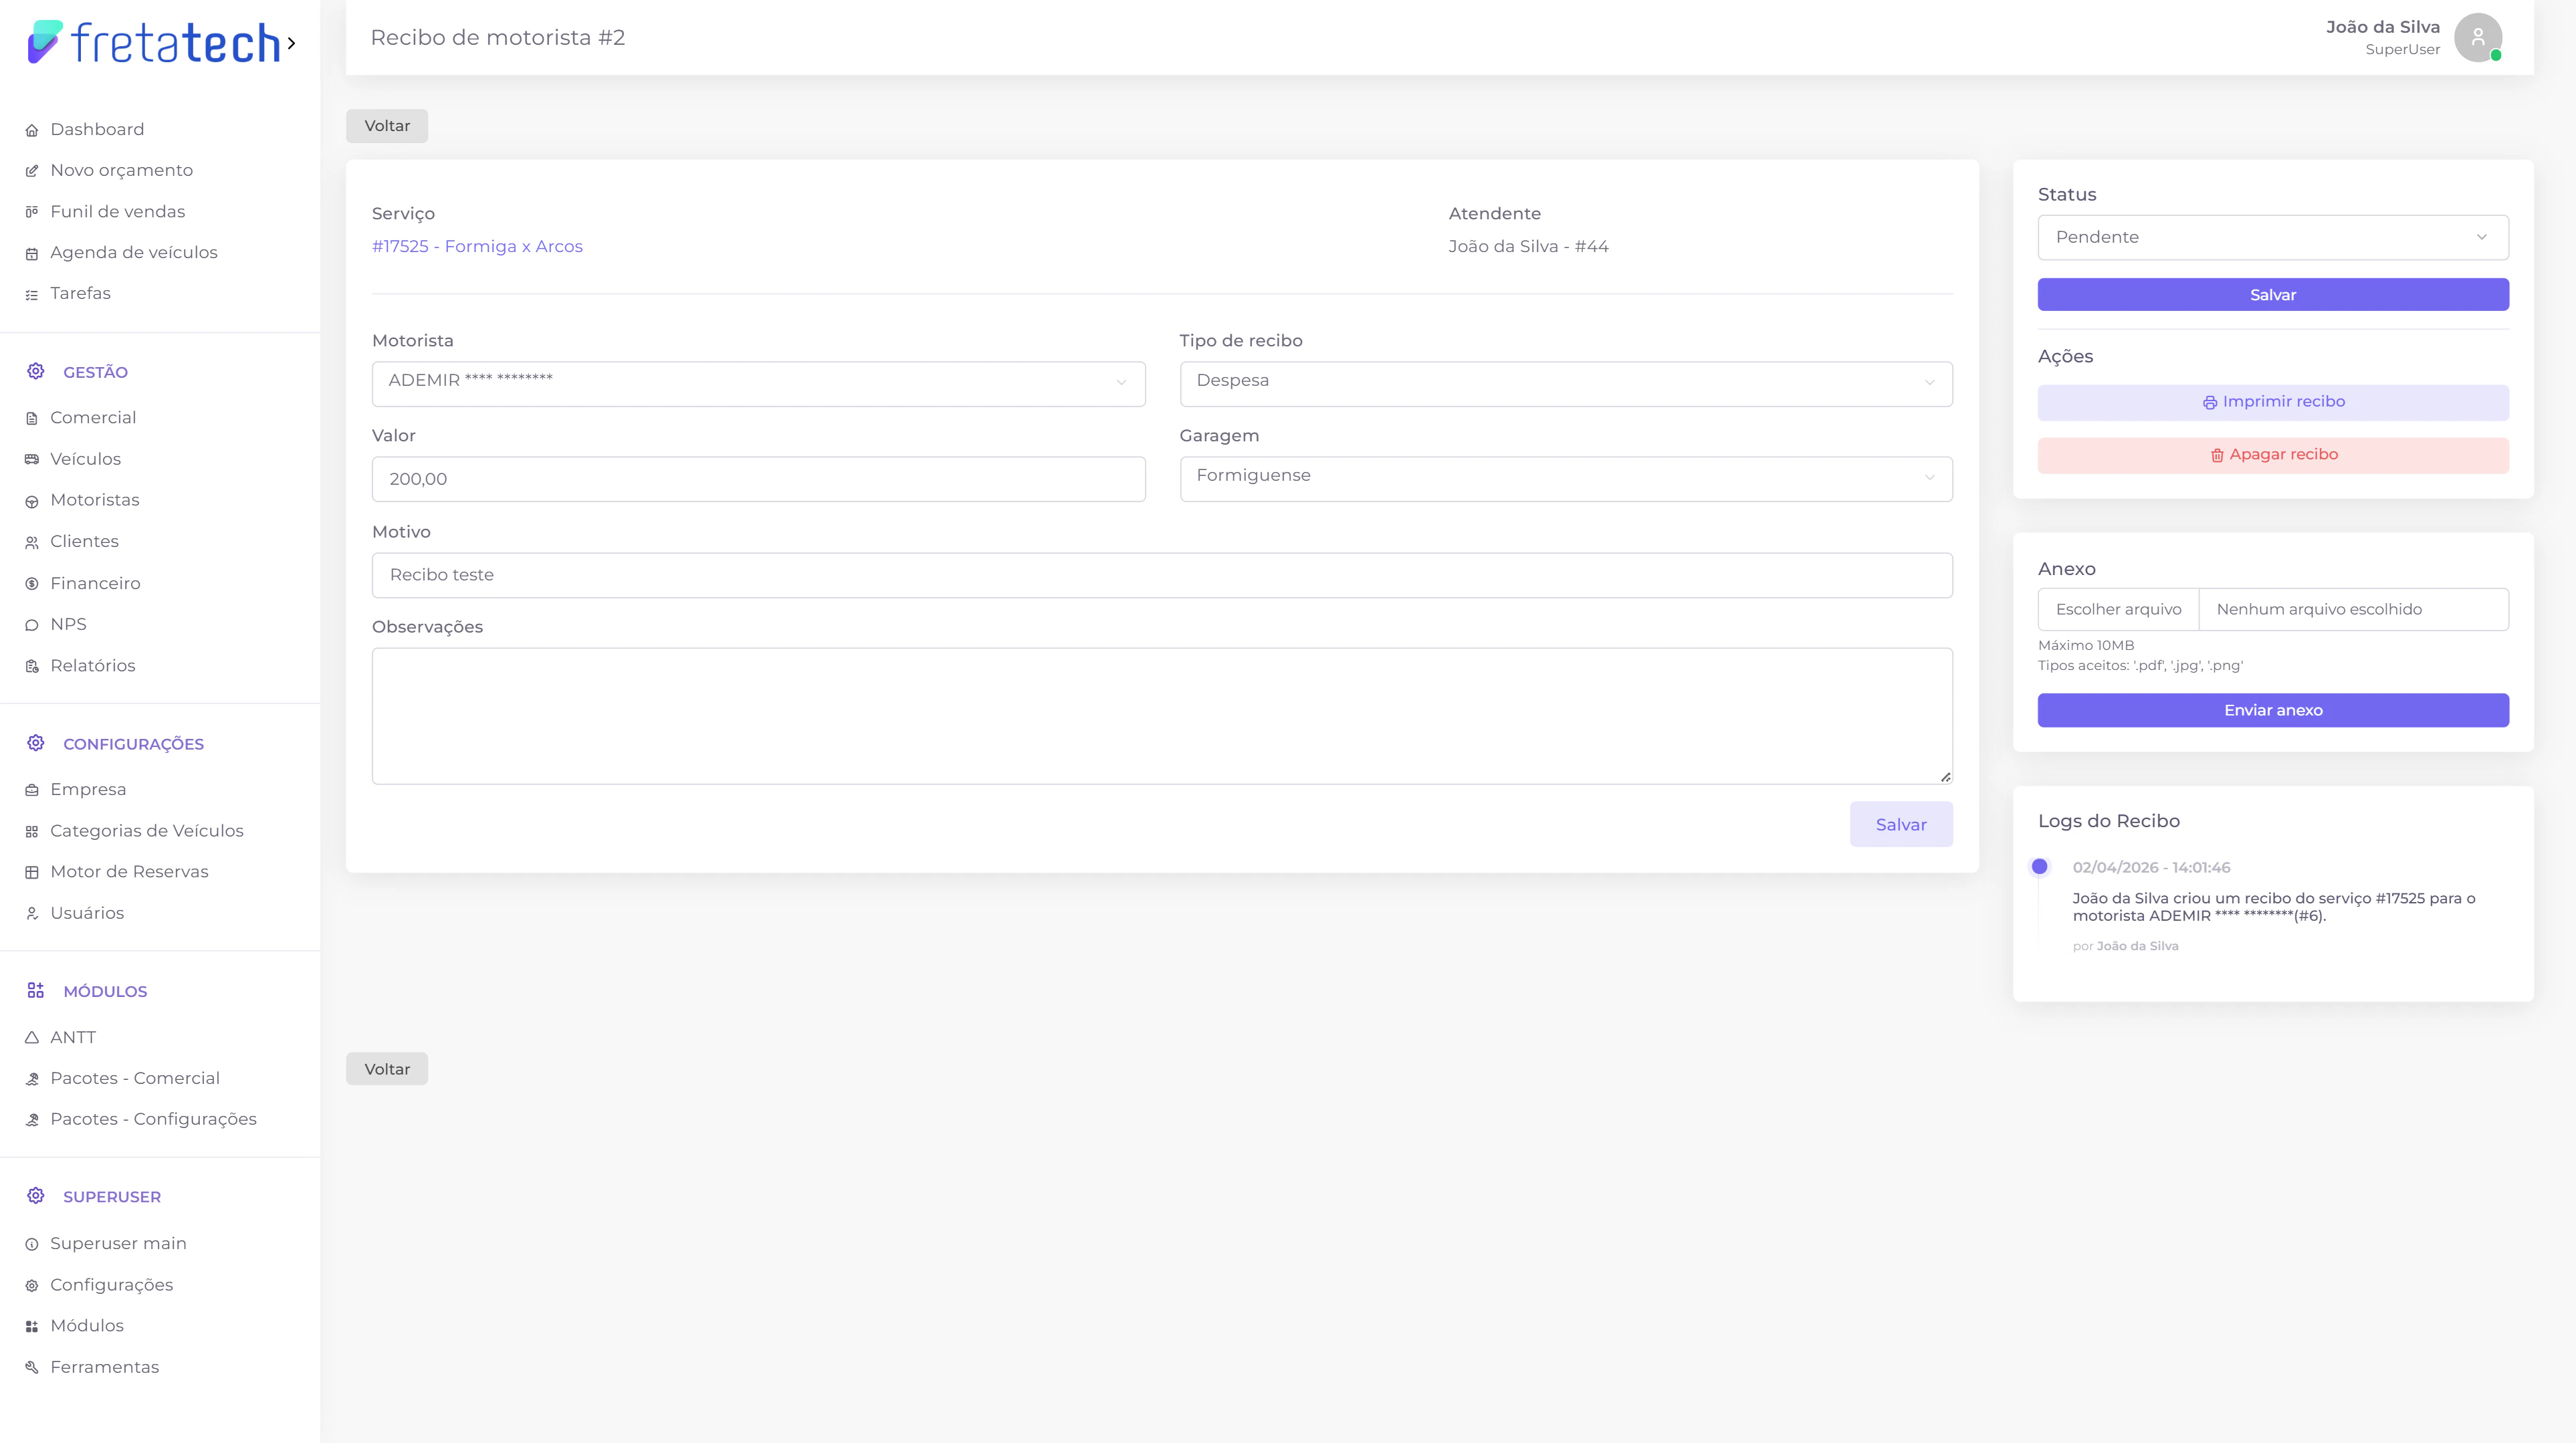Open service link #17525 - Formiga x Arcos
Image resolution: width=2576 pixels, height=1443 pixels.
(477, 247)
